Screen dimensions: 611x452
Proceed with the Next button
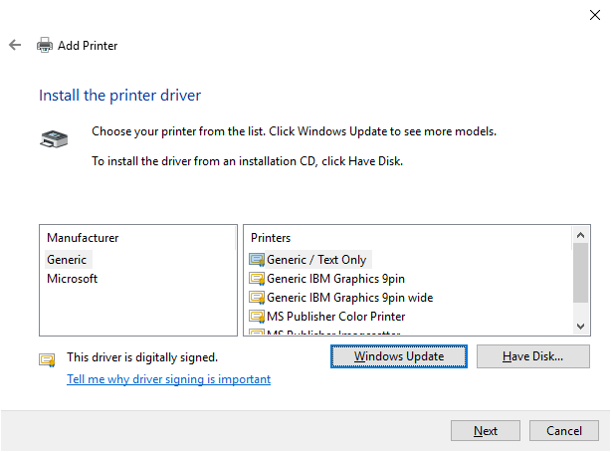pos(486,431)
